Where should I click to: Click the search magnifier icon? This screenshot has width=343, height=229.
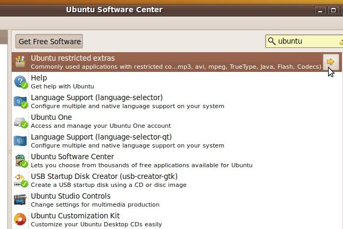tap(271, 41)
